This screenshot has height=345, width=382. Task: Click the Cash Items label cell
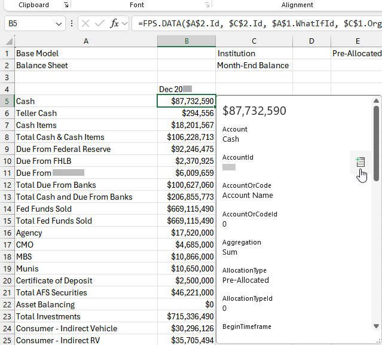click(86, 125)
